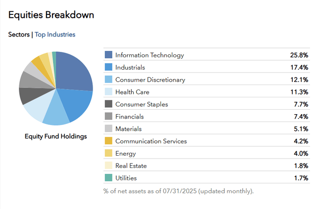Click the Industrials legend swatch
This screenshot has width=317, height=209.
coord(108,67)
